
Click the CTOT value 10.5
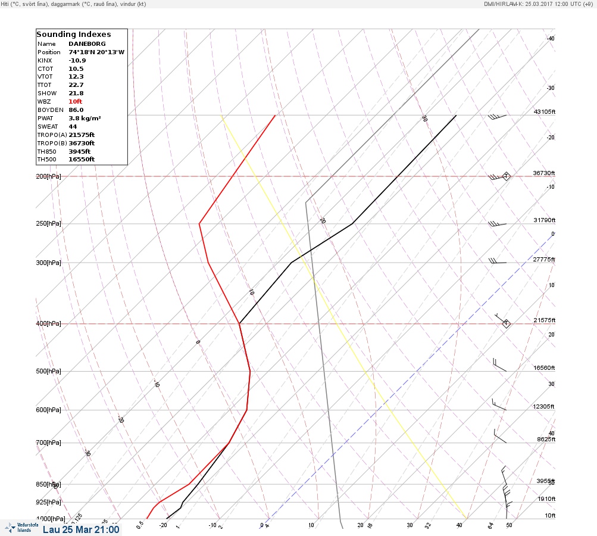[76, 69]
